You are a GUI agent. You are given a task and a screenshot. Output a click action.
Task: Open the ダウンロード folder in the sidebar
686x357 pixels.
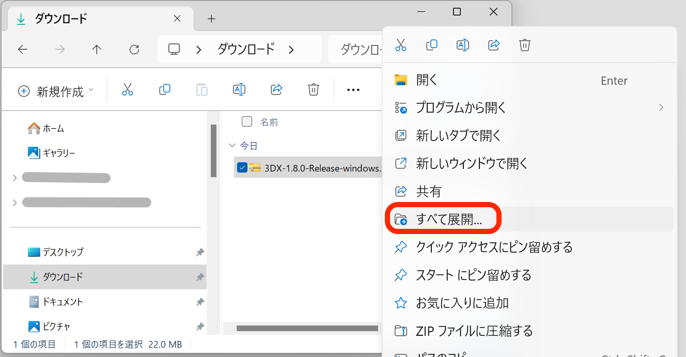[59, 276]
